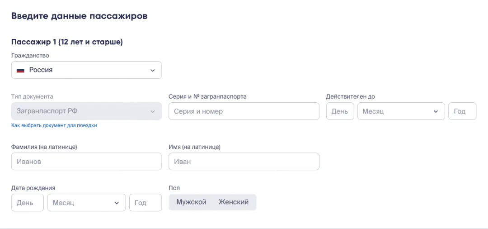The image size is (488, 229).
Task: Click the Пассажир 1 section heading
Action: [67, 42]
